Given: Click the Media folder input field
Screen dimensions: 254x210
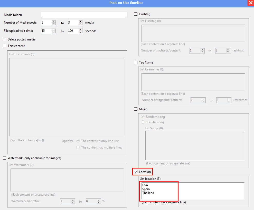Looking at the screenshot, I should (x=84, y=15).
